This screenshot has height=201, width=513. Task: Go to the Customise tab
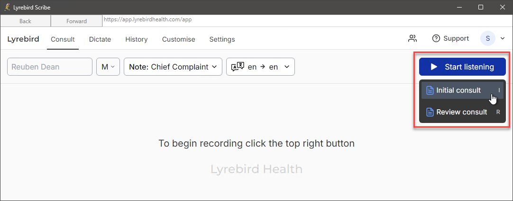[179, 39]
